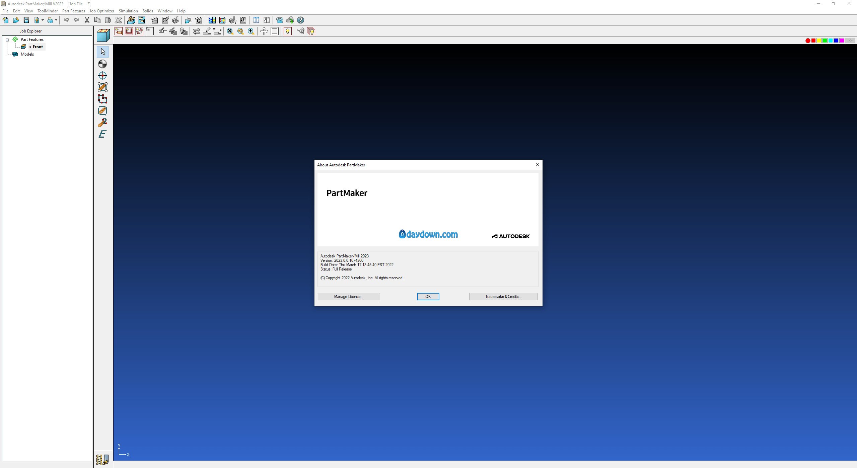Pick the yellow color swatch
857x468 pixels.
click(x=819, y=41)
